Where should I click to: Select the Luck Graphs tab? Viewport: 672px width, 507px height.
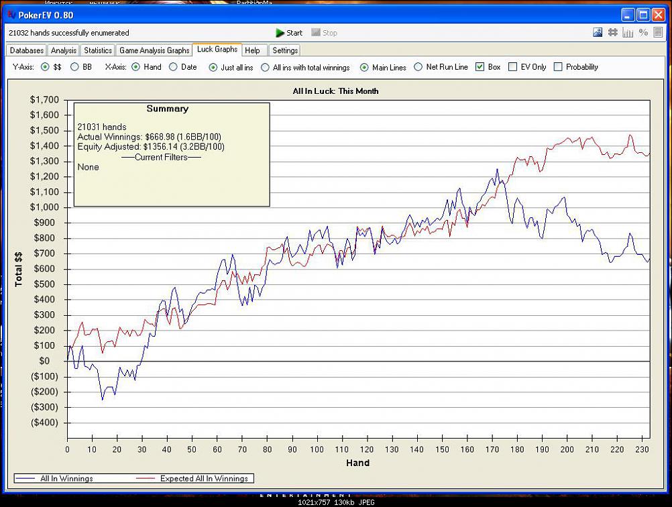tap(217, 49)
